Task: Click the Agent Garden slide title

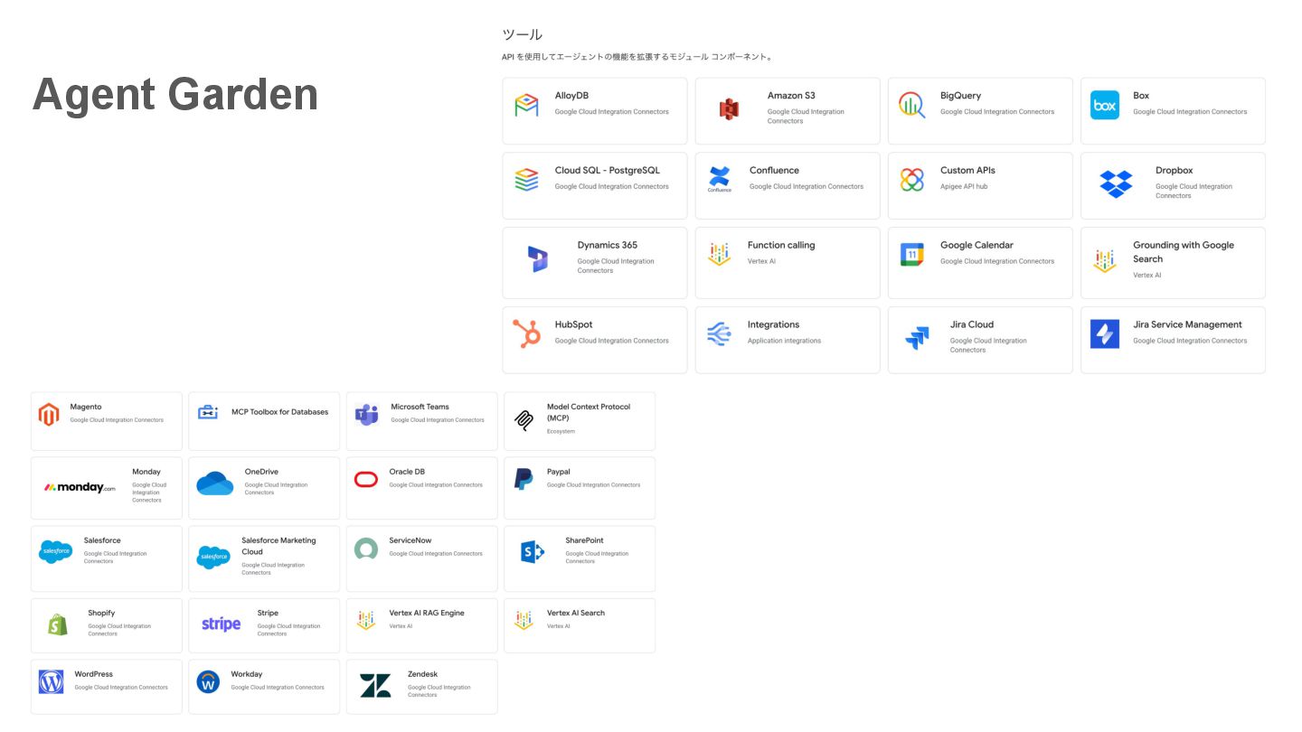Action: click(175, 94)
